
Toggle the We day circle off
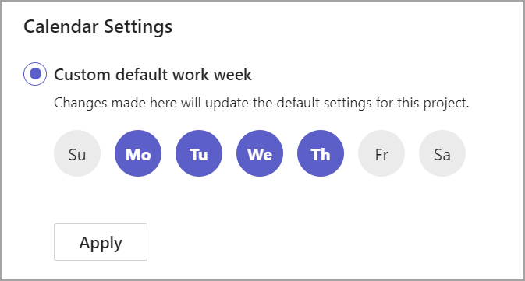point(260,153)
